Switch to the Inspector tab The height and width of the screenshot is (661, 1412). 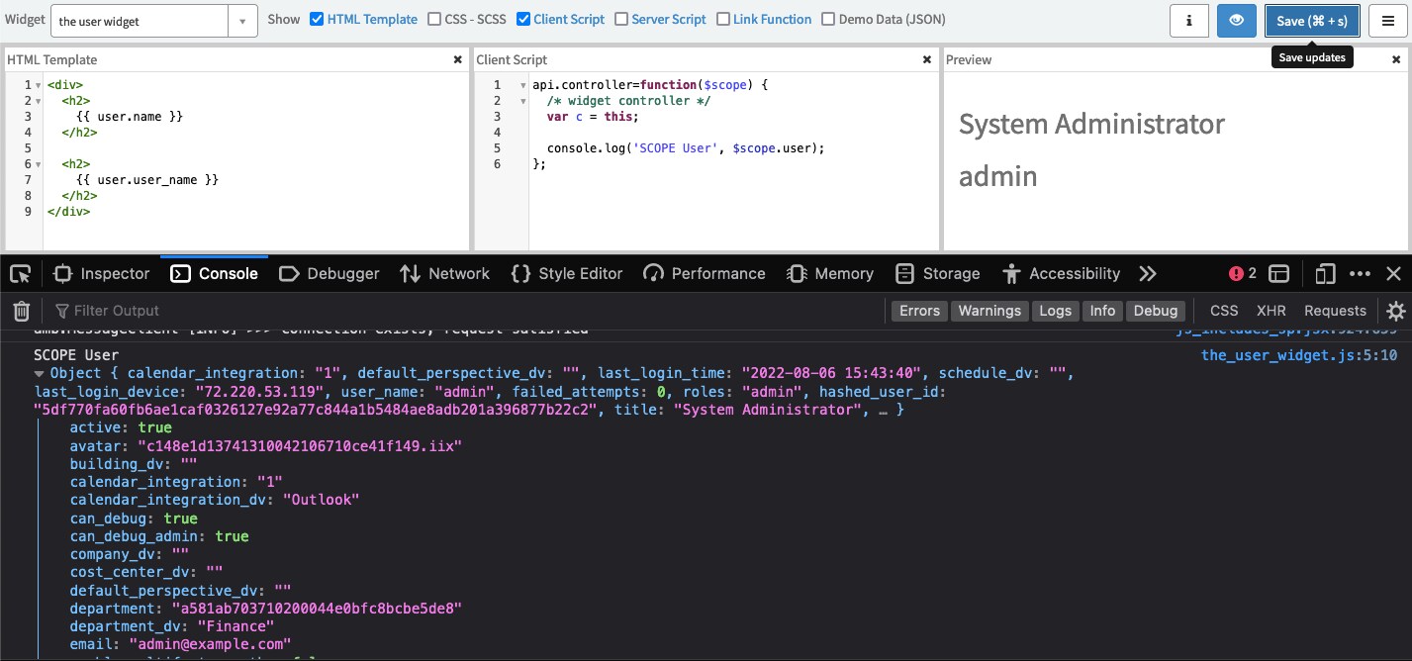coord(101,273)
